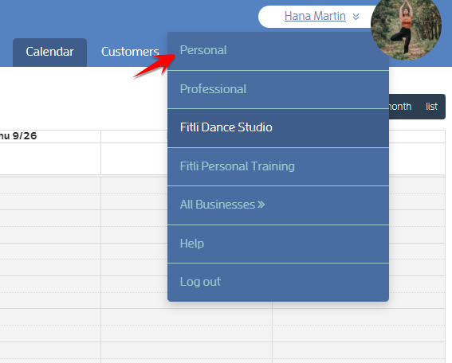This screenshot has width=452, height=363.
Task: Click the double chevron next to Hana Martin
Action: (x=356, y=17)
